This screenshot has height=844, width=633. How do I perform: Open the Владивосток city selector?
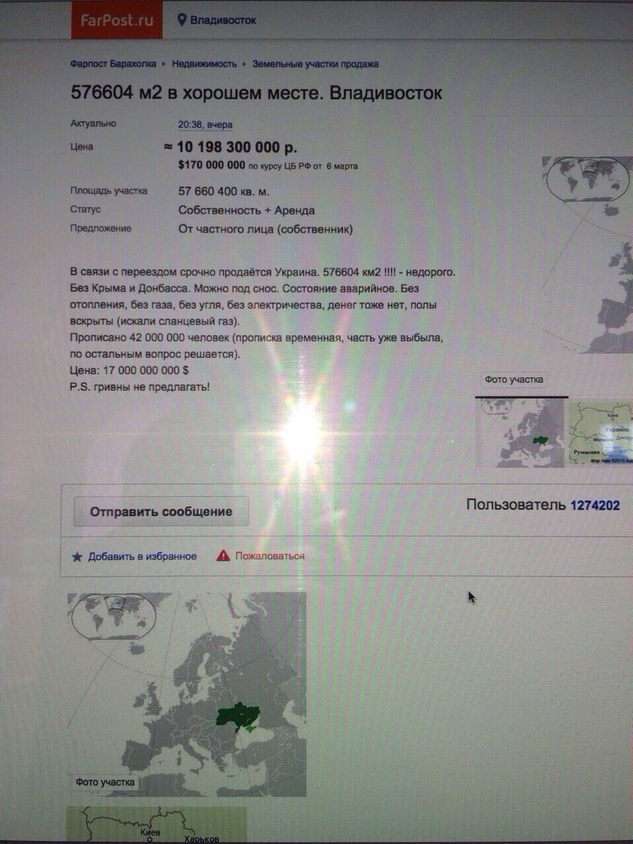click(223, 20)
